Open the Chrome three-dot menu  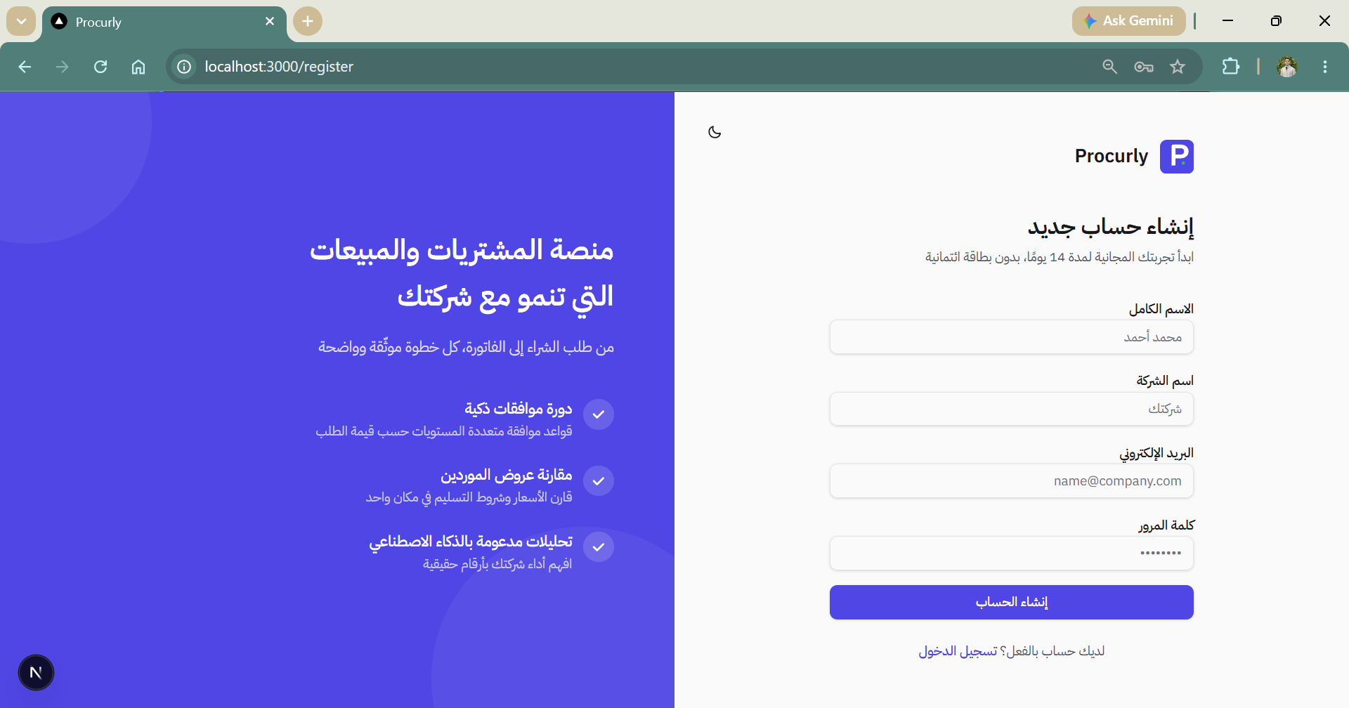pyautogui.click(x=1325, y=67)
